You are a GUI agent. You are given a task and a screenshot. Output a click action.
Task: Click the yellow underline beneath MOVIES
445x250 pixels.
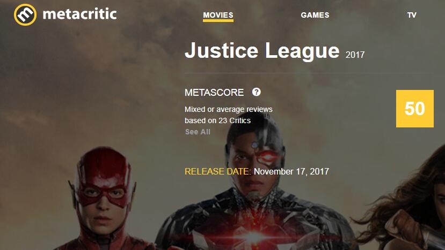[x=218, y=21]
